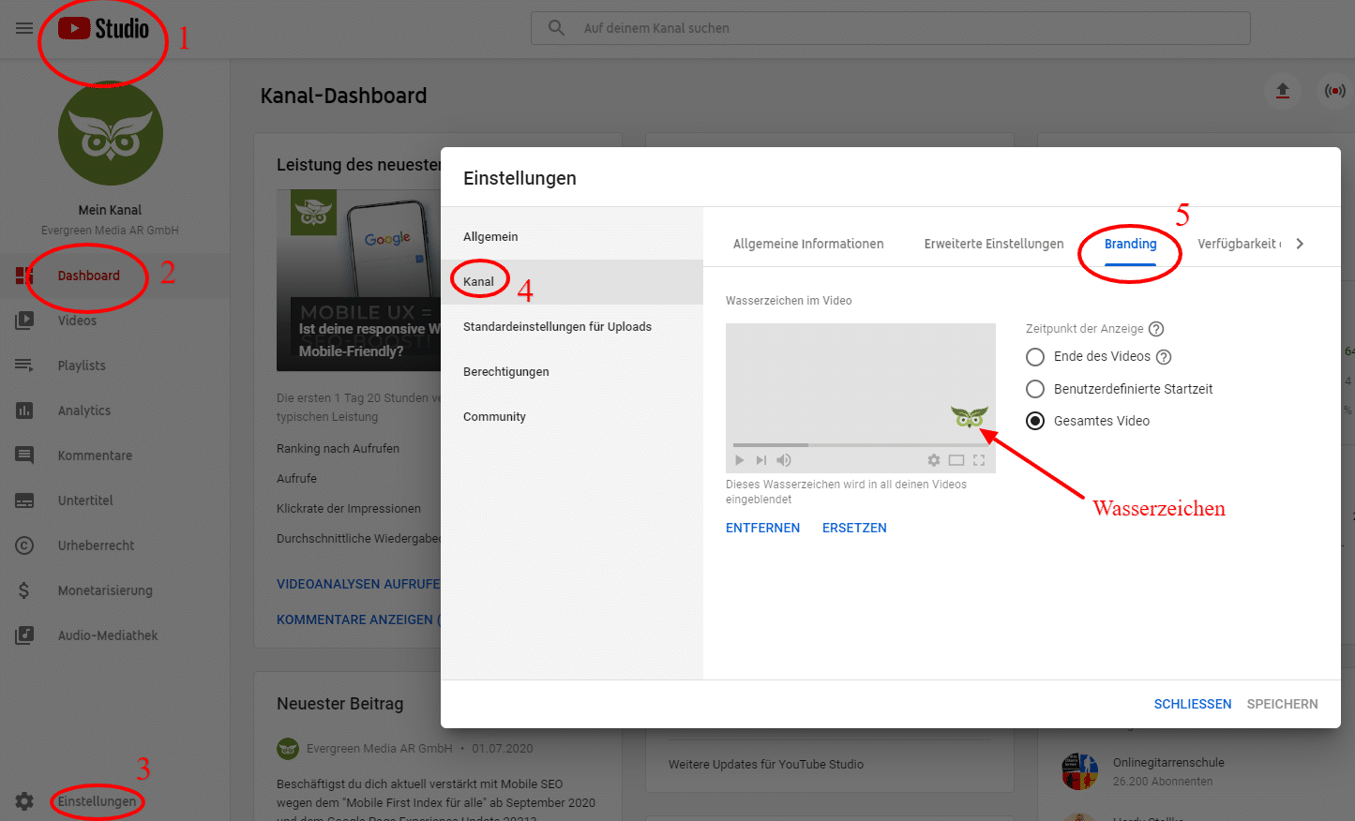Click the Urheberrecht copyright icon
This screenshot has height=821, width=1355.
point(24,545)
